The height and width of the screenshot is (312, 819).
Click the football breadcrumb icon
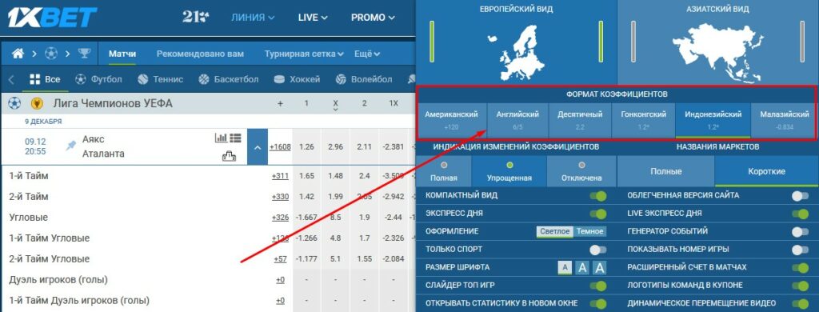[x=51, y=54]
